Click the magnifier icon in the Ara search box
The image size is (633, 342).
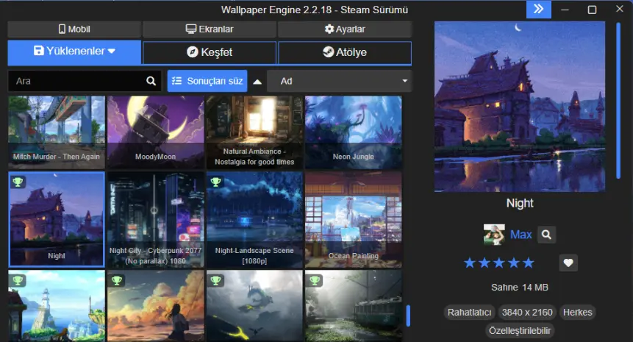click(151, 81)
